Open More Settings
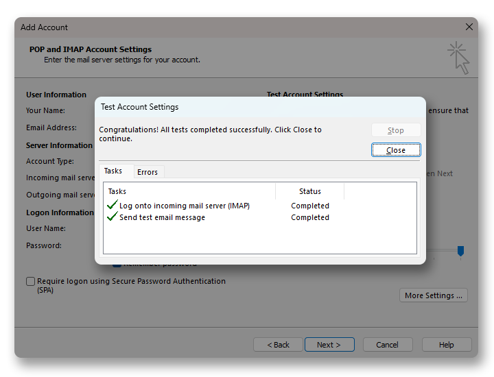The height and width of the screenshot is (377, 494). (433, 295)
